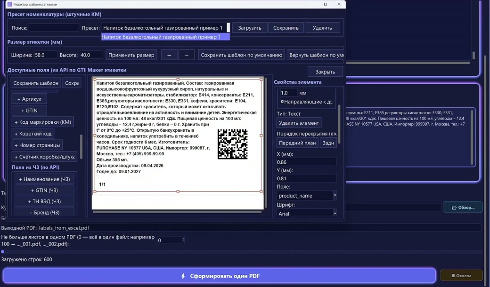Click the Отмена button
This screenshot has height=287, width=490.
461,275
